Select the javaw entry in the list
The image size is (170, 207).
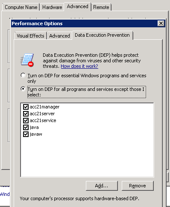click(36, 134)
